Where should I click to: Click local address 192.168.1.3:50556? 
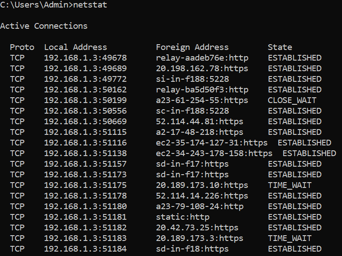[x=85, y=111]
